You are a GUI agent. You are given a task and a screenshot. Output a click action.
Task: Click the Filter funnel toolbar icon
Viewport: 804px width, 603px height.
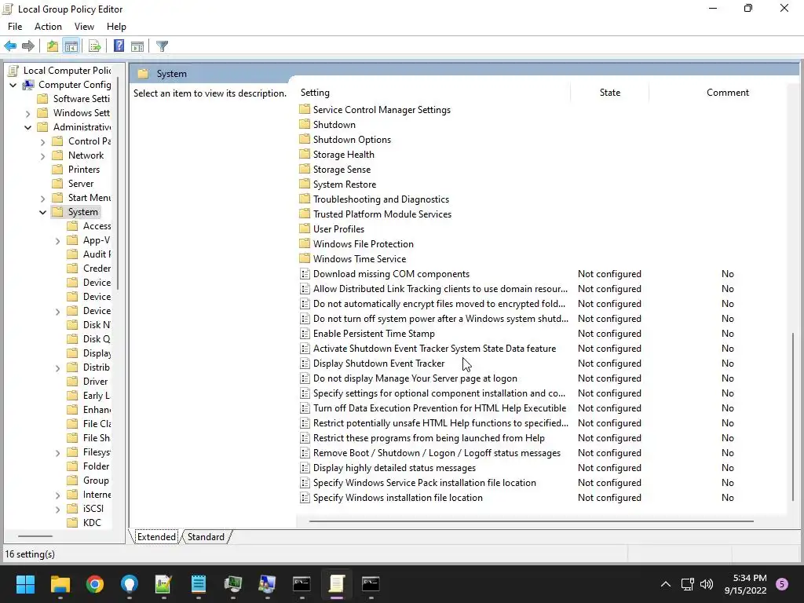[x=162, y=46]
